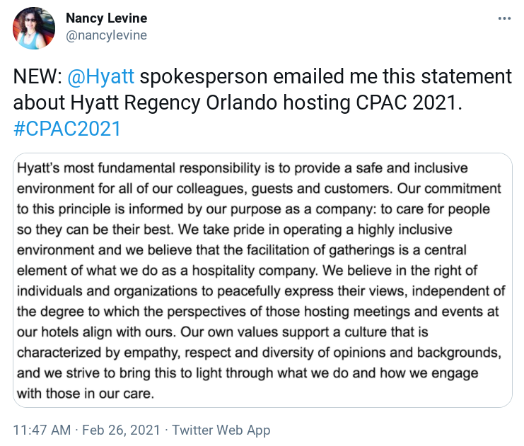
Task: Click the Feb 26, 2021 date
Action: click(121, 430)
